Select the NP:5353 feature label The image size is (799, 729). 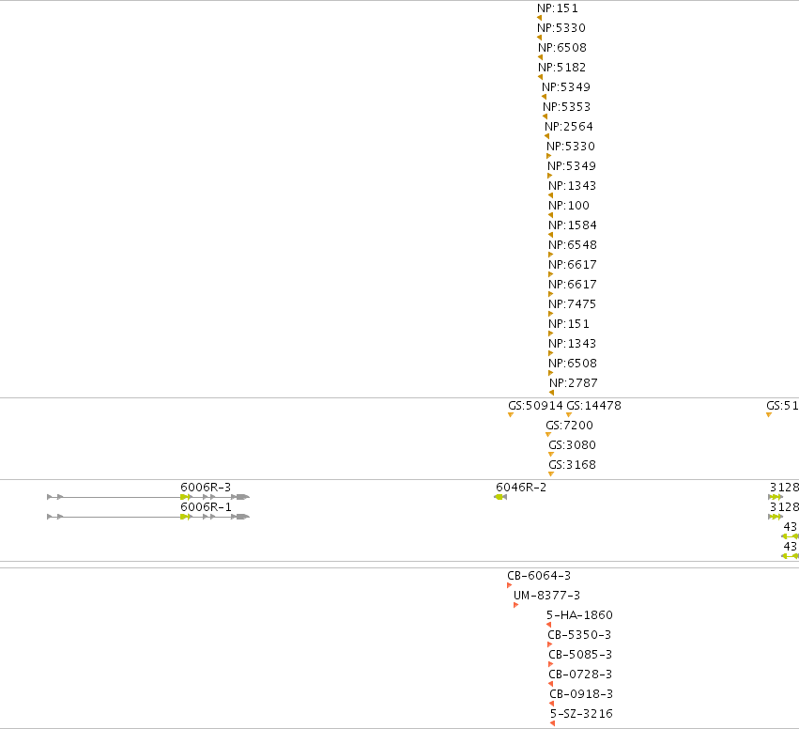tap(566, 107)
